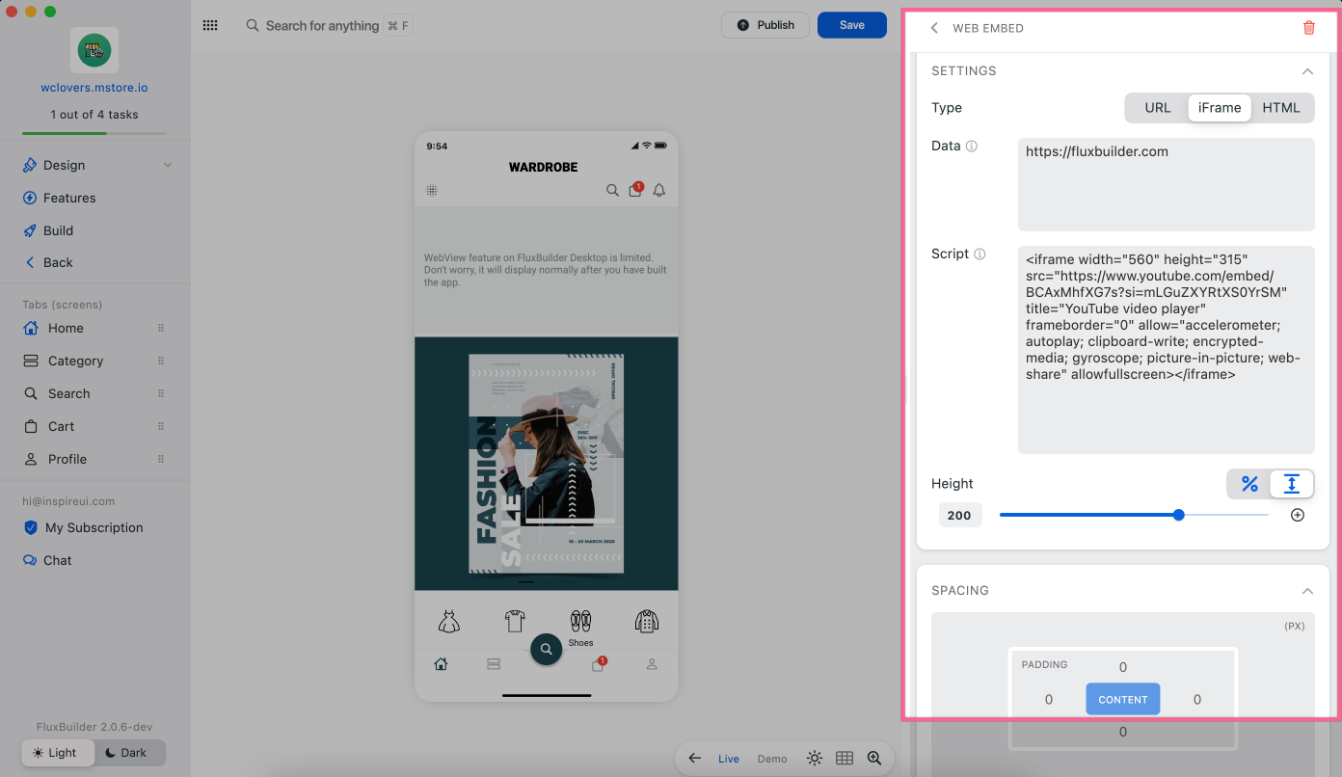Collapse the SPACING section
1342x777 pixels.
[x=1307, y=591]
